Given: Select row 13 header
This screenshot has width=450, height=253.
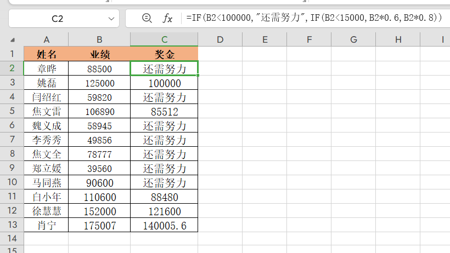Looking at the screenshot, I should tap(12, 225).
